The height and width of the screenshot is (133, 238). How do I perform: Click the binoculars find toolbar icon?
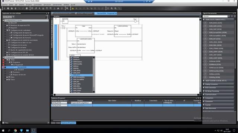click(58, 8)
